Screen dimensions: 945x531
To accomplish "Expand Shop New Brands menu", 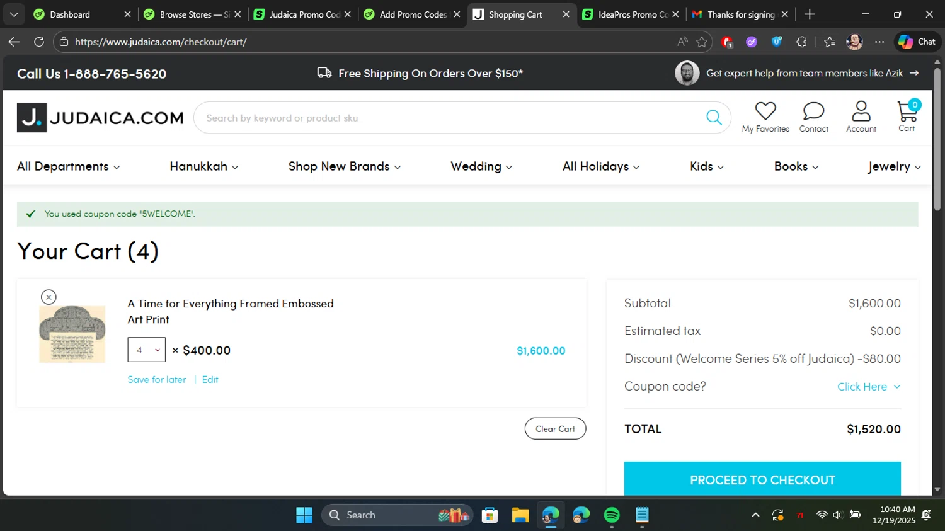I will [345, 166].
